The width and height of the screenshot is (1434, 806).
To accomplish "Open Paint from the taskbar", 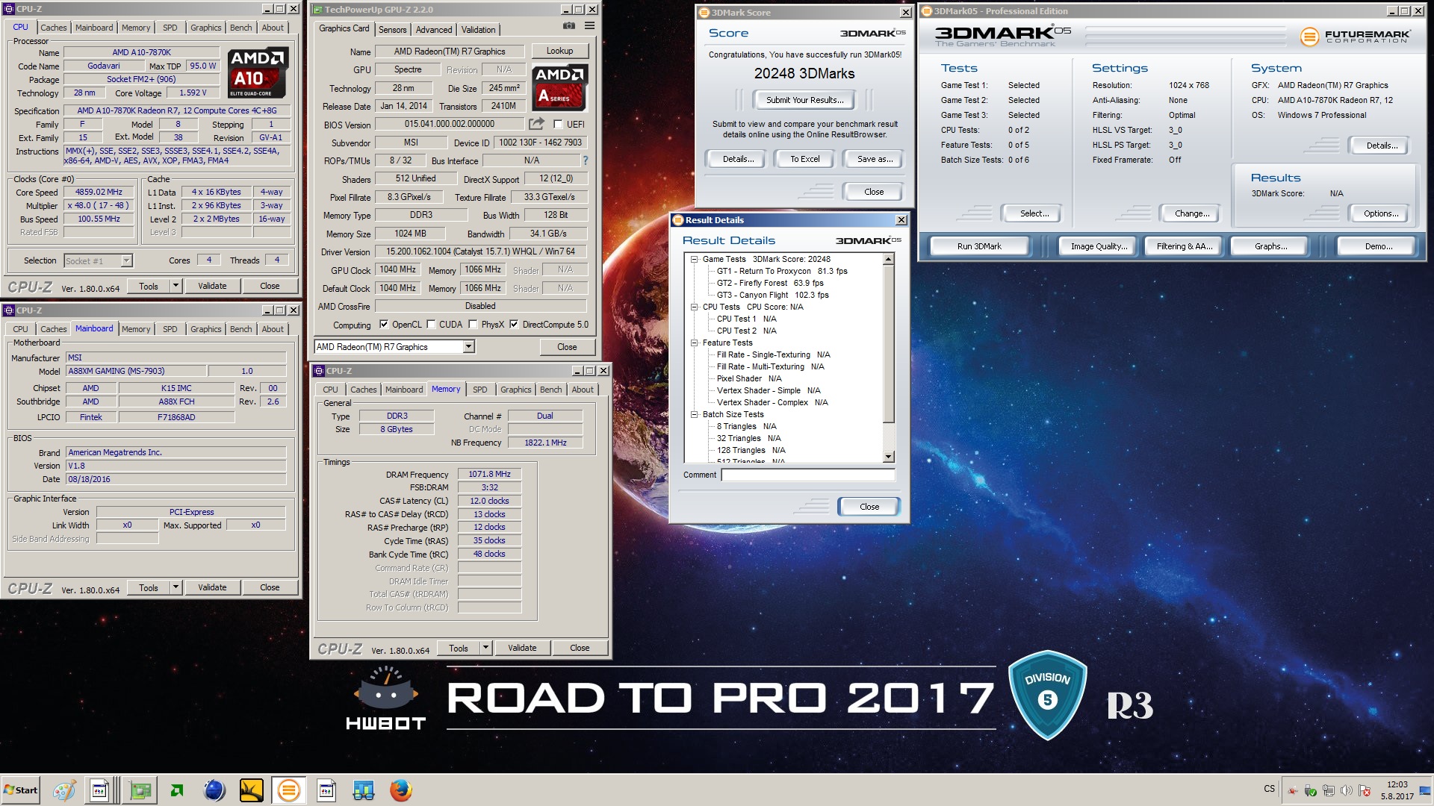I will click(x=64, y=790).
